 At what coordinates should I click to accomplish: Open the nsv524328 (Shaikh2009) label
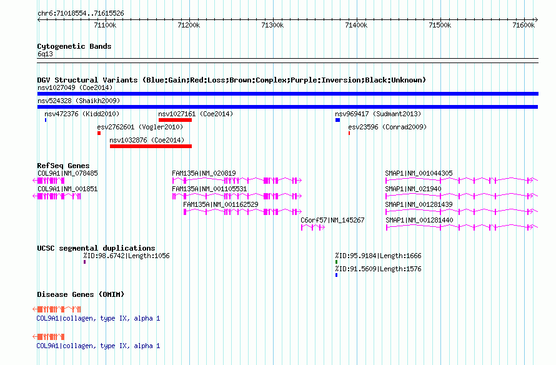coord(79,101)
